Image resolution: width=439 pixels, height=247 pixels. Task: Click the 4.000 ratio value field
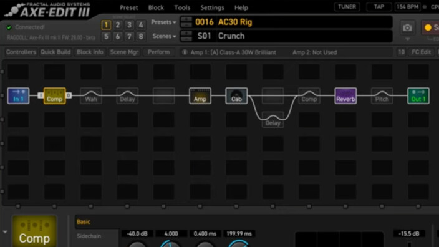(171, 233)
